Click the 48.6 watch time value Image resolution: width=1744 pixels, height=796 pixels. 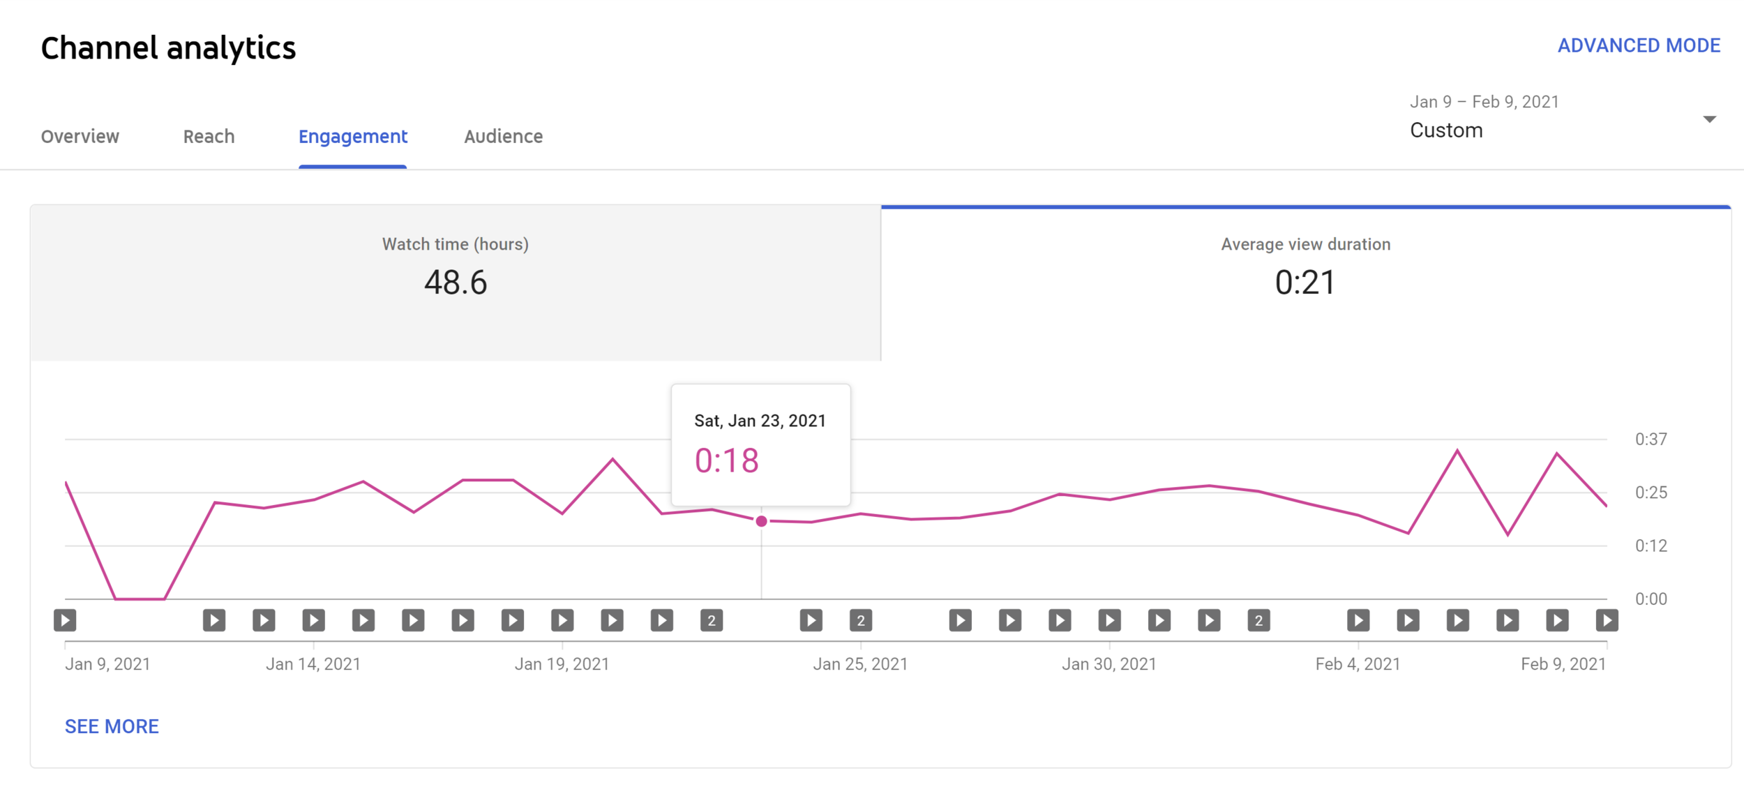coord(456,283)
